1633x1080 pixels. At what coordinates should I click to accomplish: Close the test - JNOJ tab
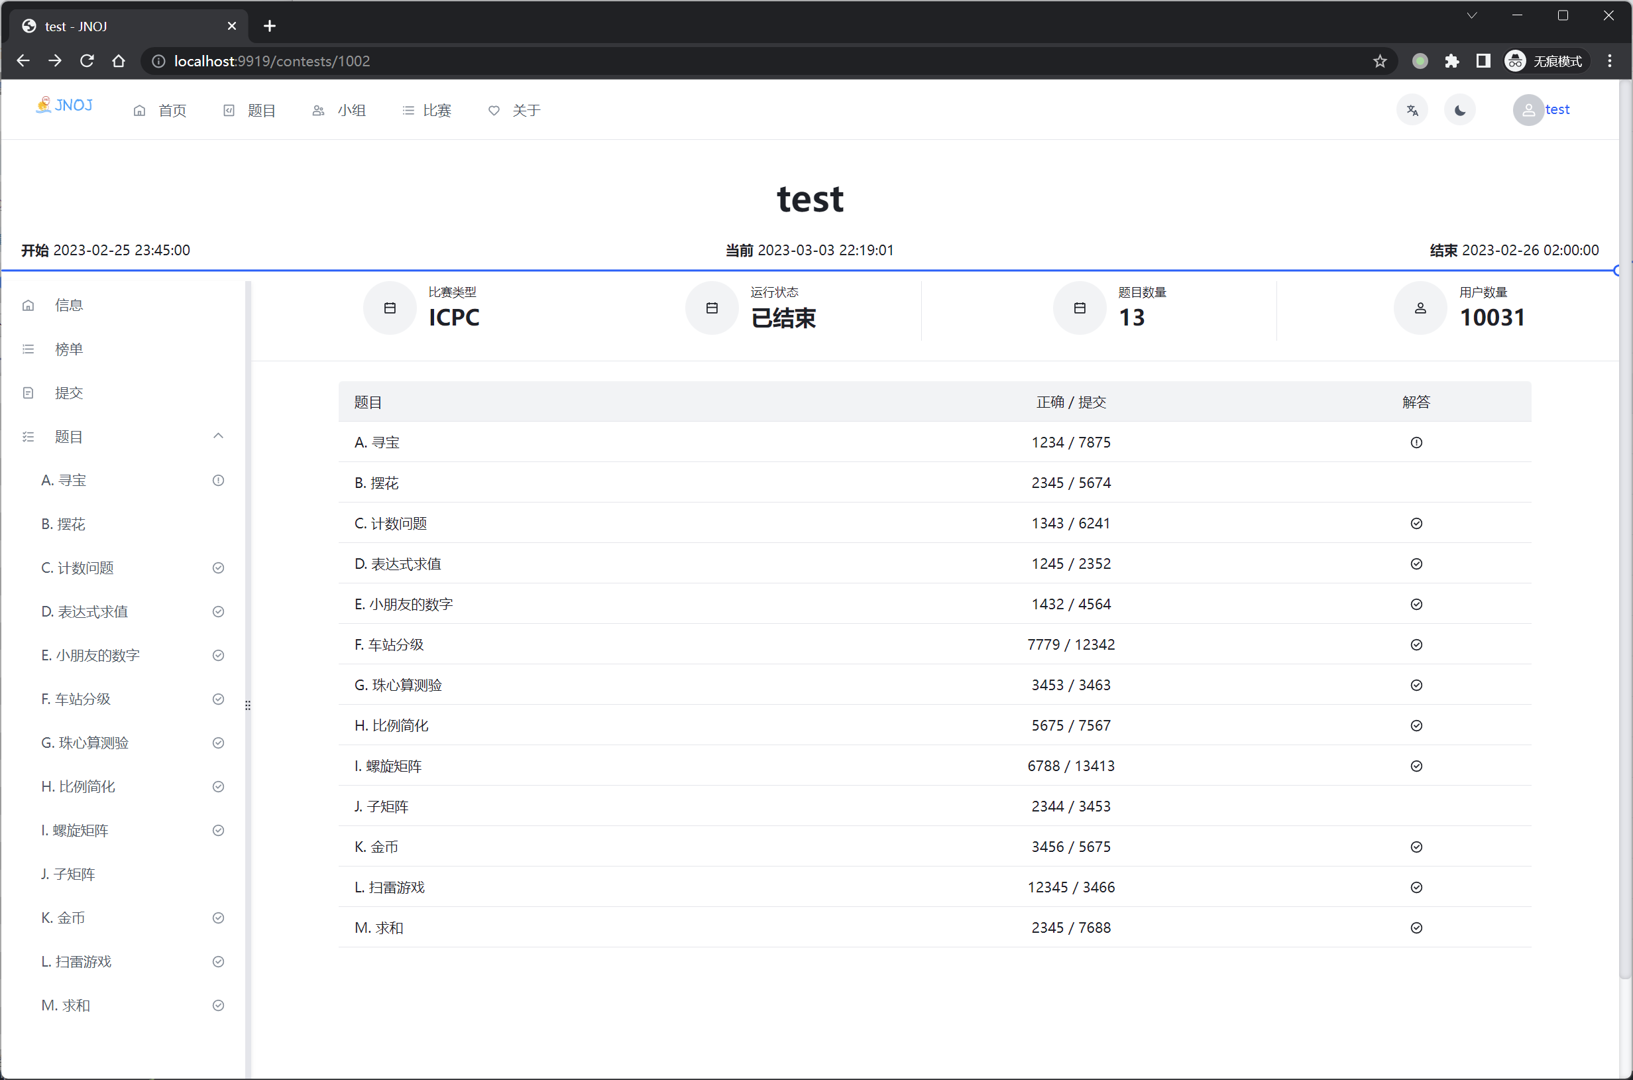click(x=232, y=26)
